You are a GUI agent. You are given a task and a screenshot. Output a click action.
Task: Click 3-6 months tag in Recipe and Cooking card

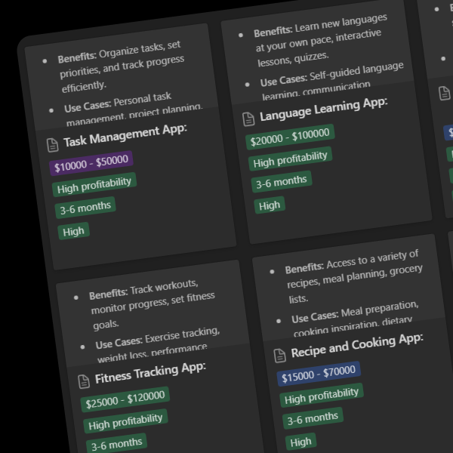[x=313, y=418]
